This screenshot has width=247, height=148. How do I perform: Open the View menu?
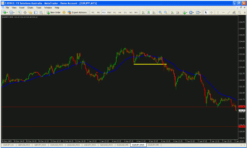14,7
